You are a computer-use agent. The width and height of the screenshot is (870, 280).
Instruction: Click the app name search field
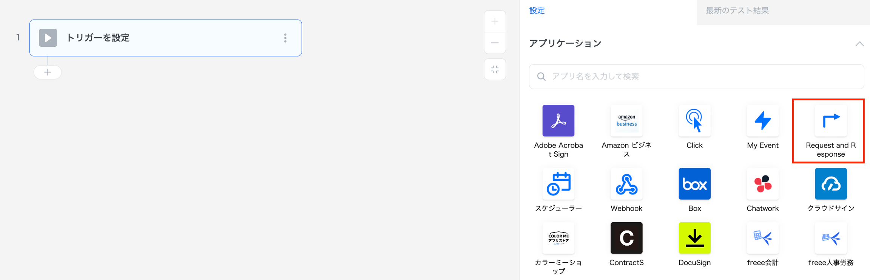(702, 77)
